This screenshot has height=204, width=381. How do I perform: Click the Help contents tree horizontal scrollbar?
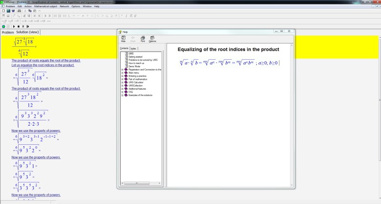click(x=141, y=183)
